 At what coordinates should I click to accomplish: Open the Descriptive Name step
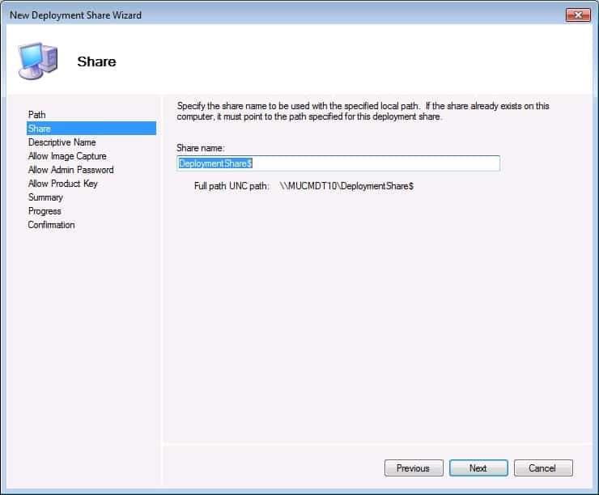click(x=62, y=142)
